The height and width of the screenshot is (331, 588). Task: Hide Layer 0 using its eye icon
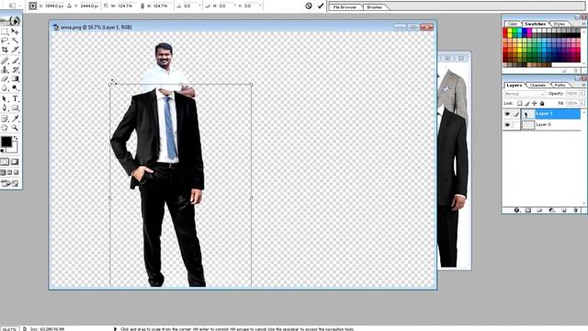tap(507, 125)
